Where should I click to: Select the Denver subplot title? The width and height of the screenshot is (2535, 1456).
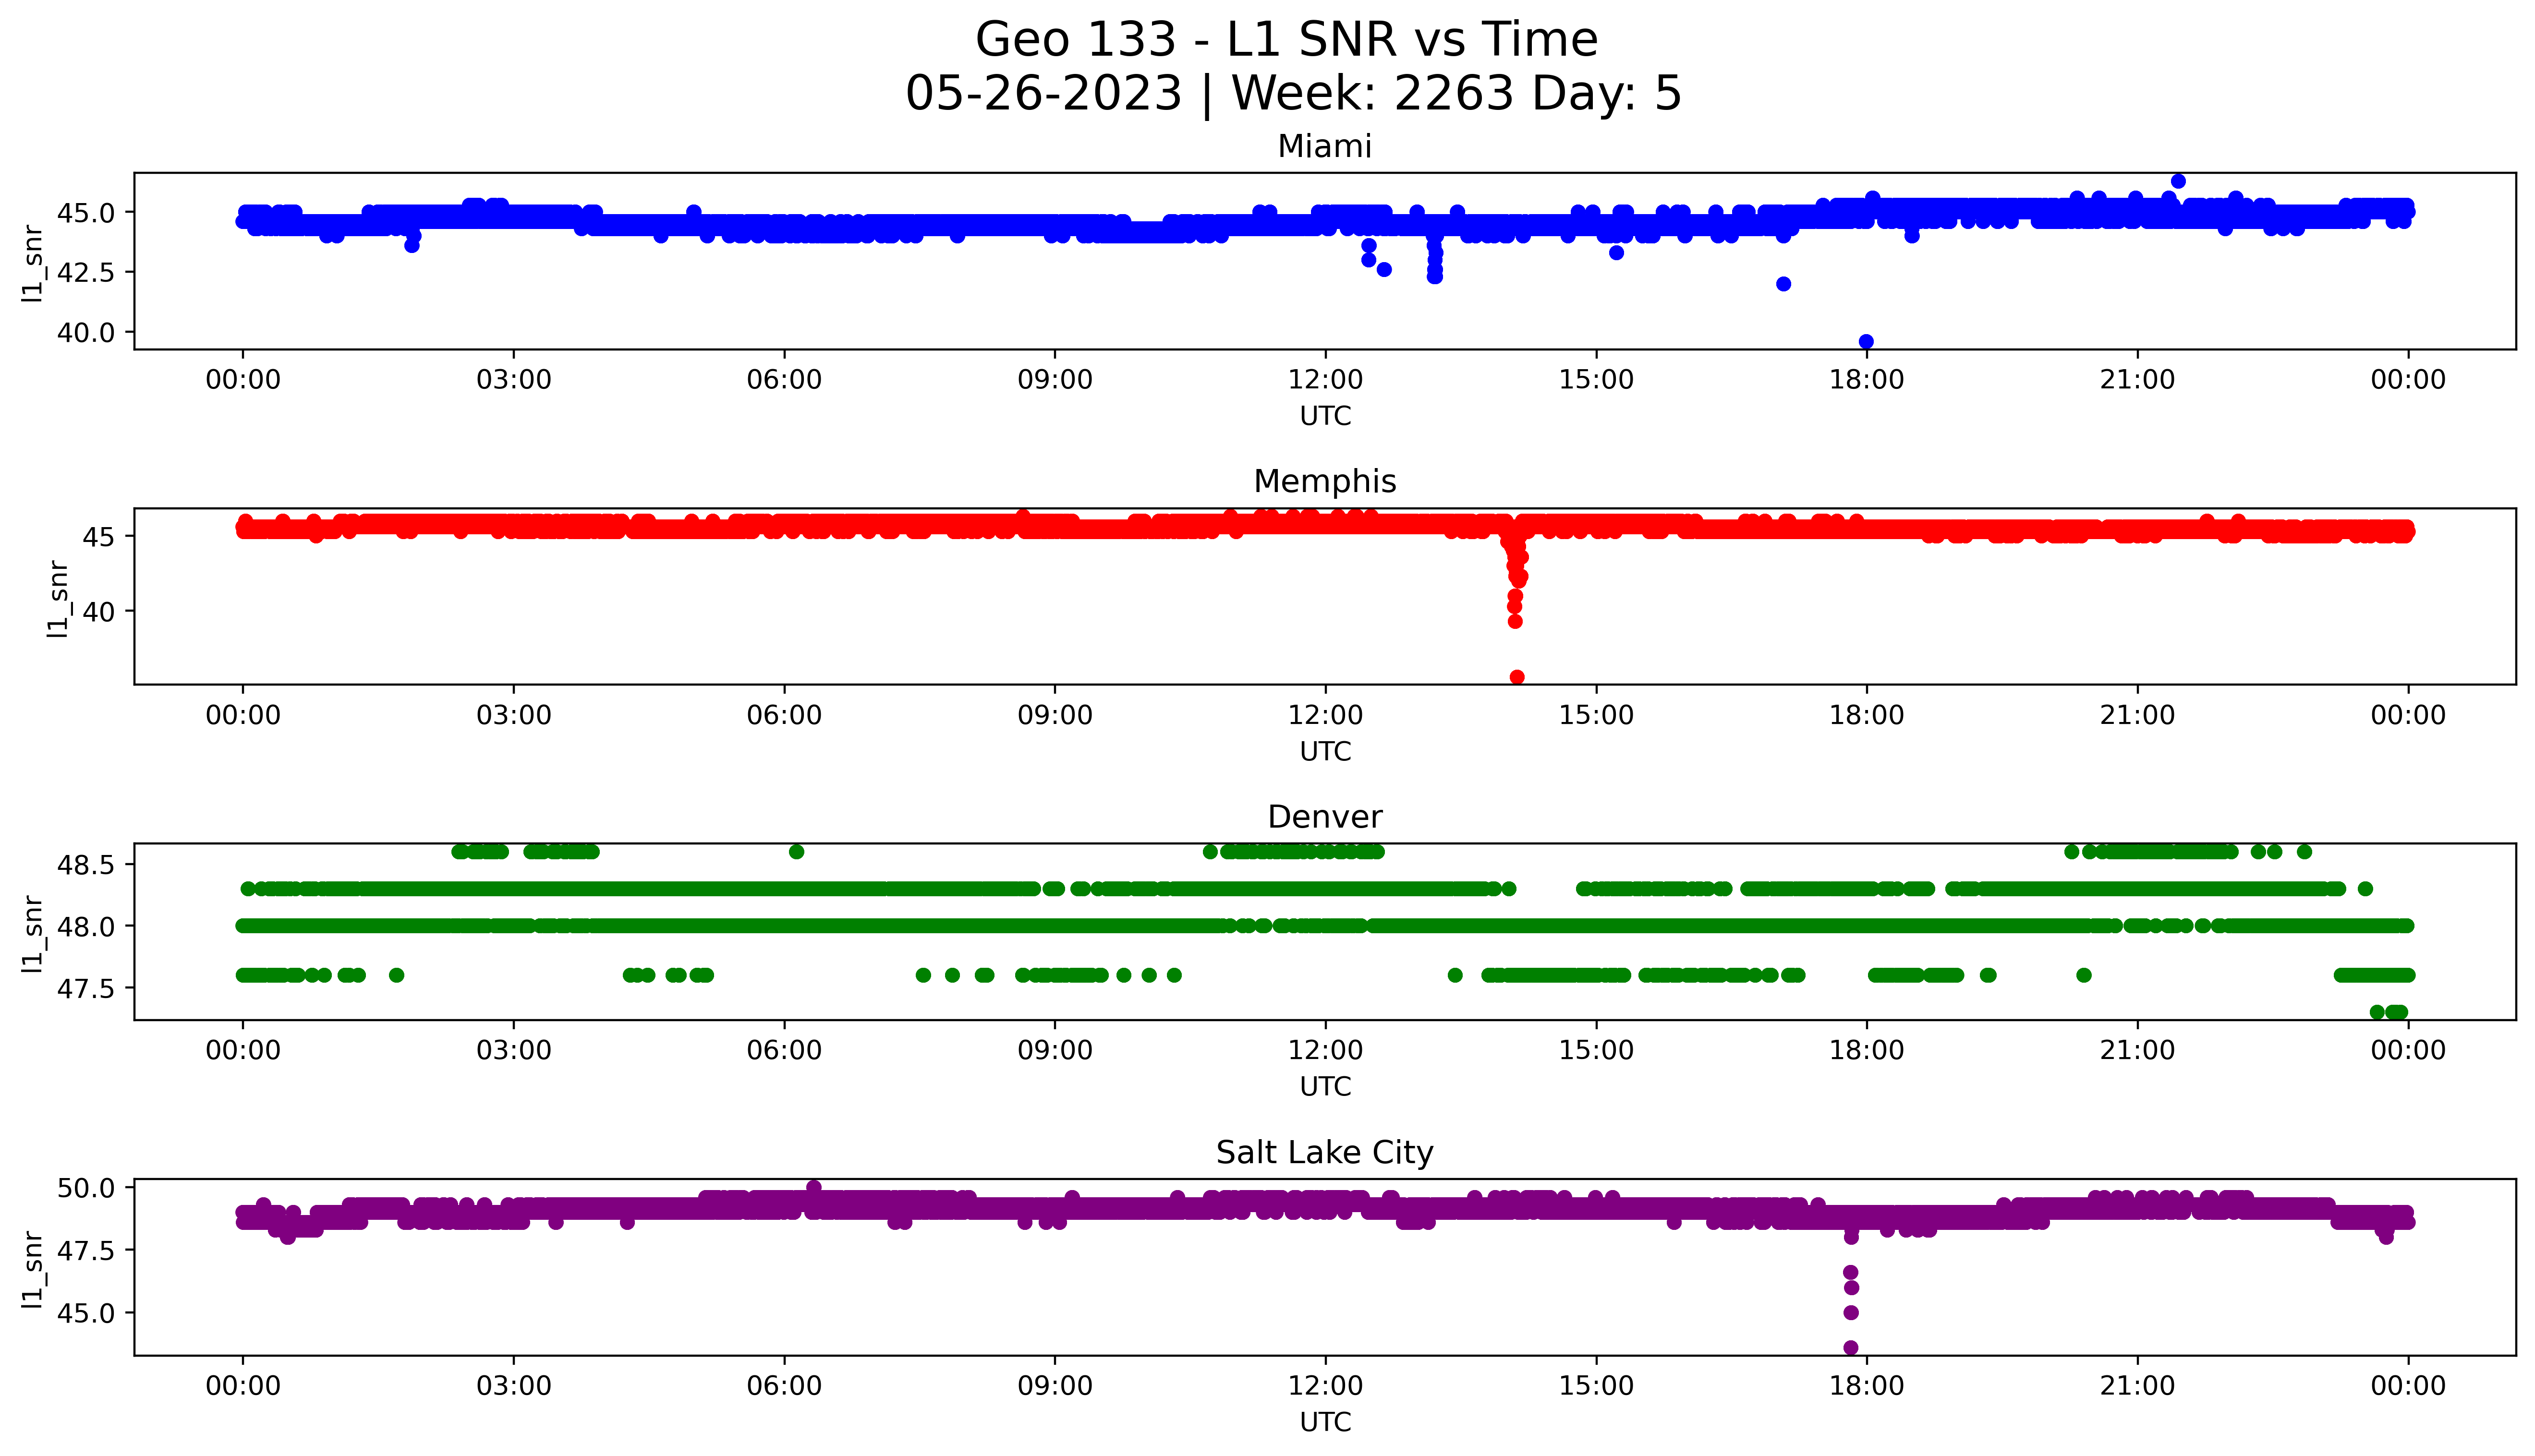tap(1324, 817)
